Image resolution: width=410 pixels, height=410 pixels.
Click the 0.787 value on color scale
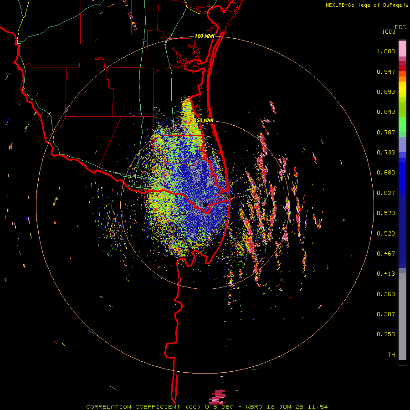click(x=386, y=132)
